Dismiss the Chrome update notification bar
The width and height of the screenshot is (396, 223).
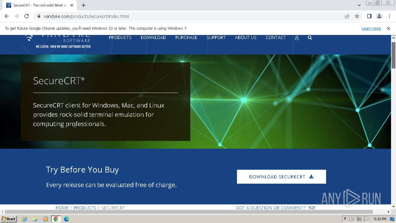pos(389,28)
